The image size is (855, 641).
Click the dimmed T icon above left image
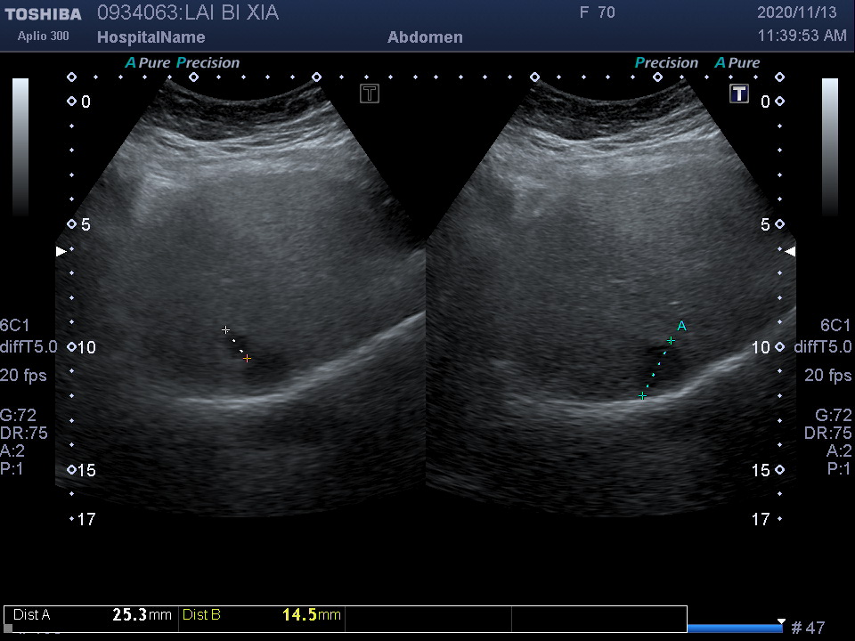[x=369, y=93]
